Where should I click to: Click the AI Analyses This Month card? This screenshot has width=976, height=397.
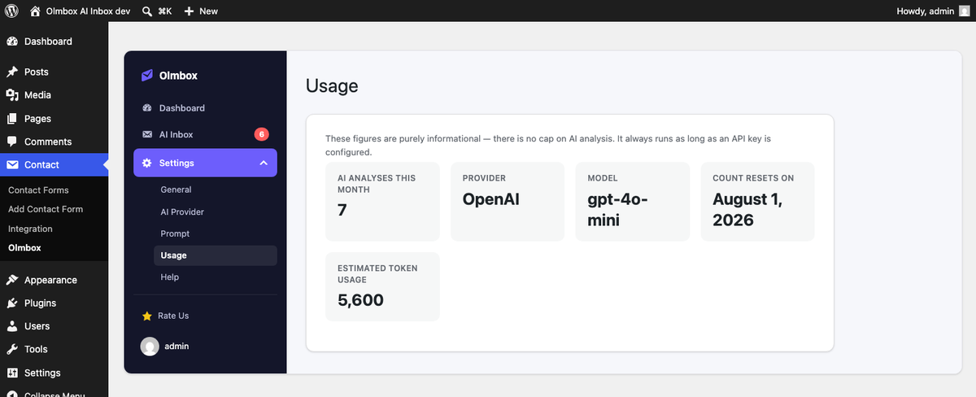(x=382, y=202)
